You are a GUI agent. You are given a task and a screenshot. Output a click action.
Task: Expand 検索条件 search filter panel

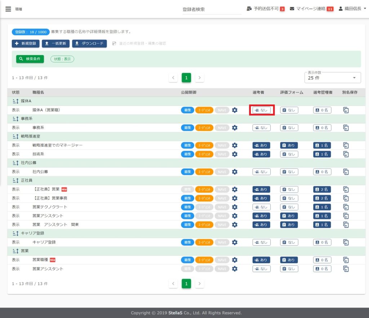tap(30, 59)
